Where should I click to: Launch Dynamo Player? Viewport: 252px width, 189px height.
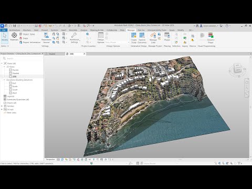pos(211,38)
